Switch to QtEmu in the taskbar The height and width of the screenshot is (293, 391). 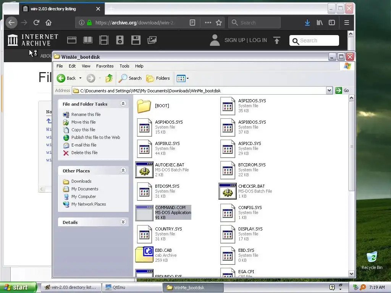point(132,287)
